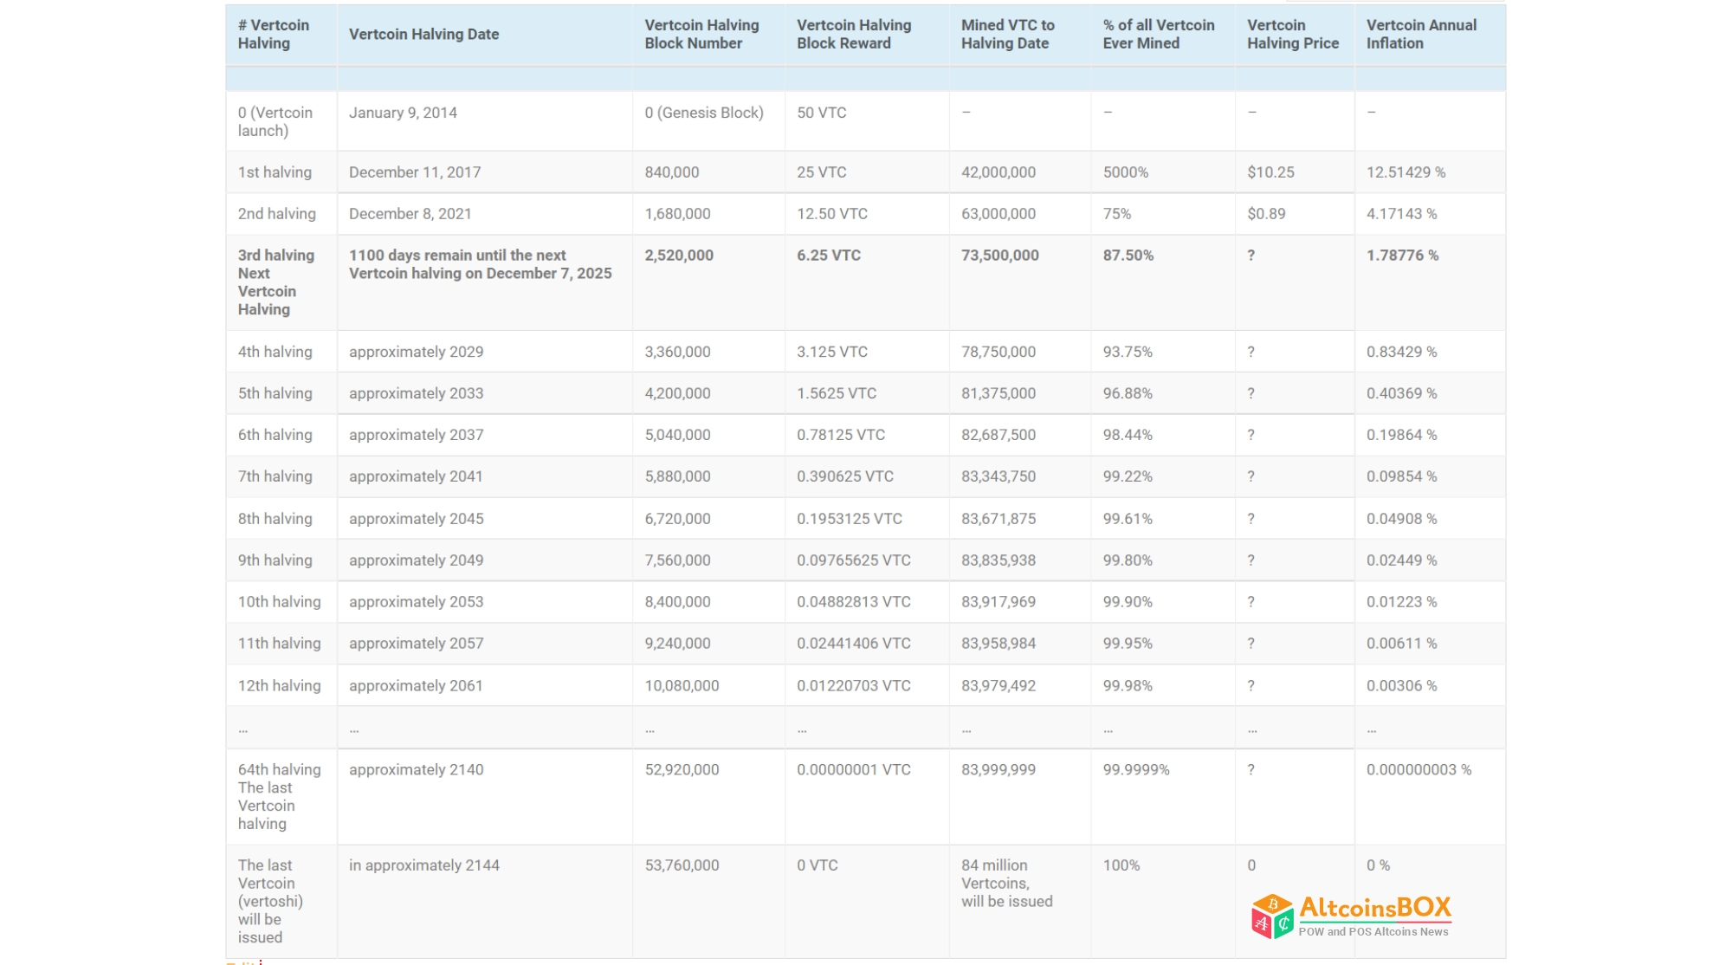Click the '# Vertcoin Halving' column header
Screen dimensions: 1732x965
click(x=274, y=35)
